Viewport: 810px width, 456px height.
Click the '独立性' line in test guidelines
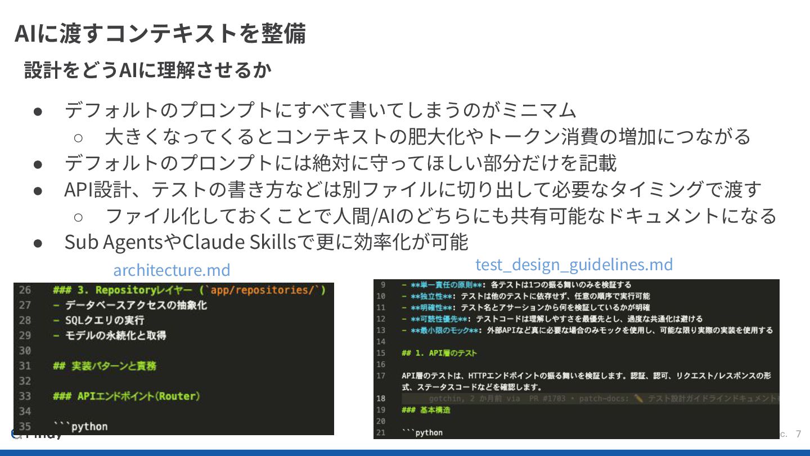[525, 296]
